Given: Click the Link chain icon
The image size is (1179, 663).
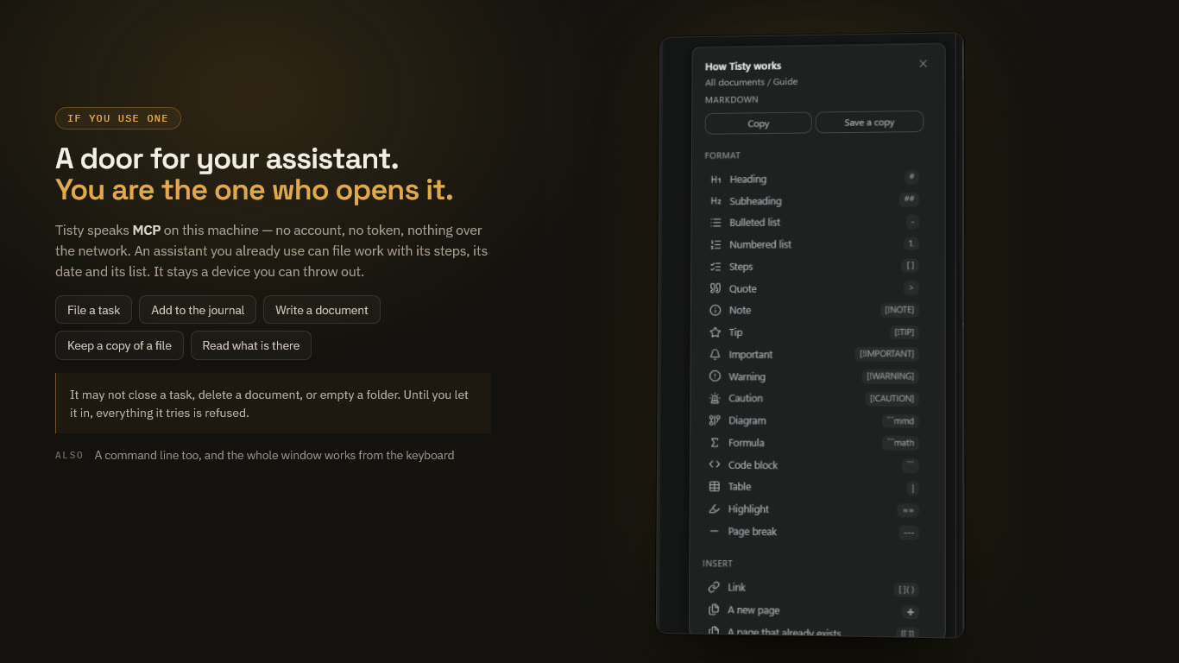Looking at the screenshot, I should coord(714,587).
